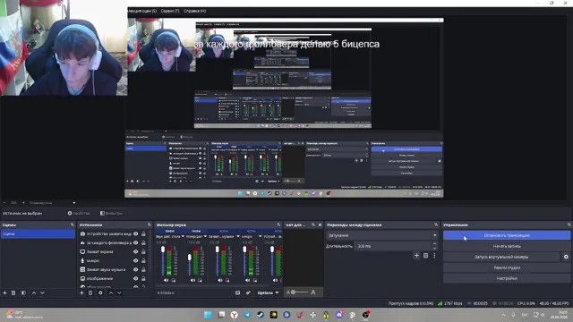The width and height of the screenshot is (573, 322).
Task: Open the 'Затухание' transition dropdown
Action: (381, 235)
